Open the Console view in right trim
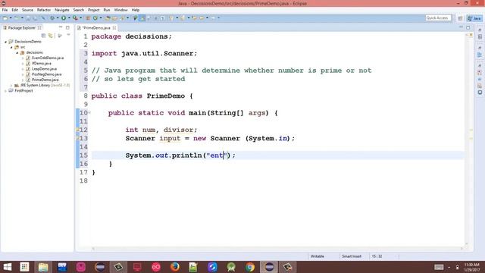Image resolution: width=485 pixels, height=273 pixels. [480, 93]
